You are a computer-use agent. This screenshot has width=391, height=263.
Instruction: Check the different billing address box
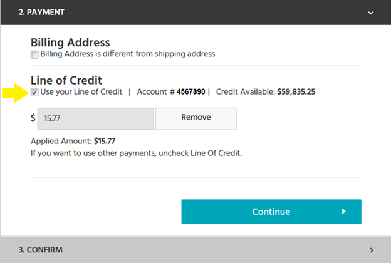tap(34, 54)
